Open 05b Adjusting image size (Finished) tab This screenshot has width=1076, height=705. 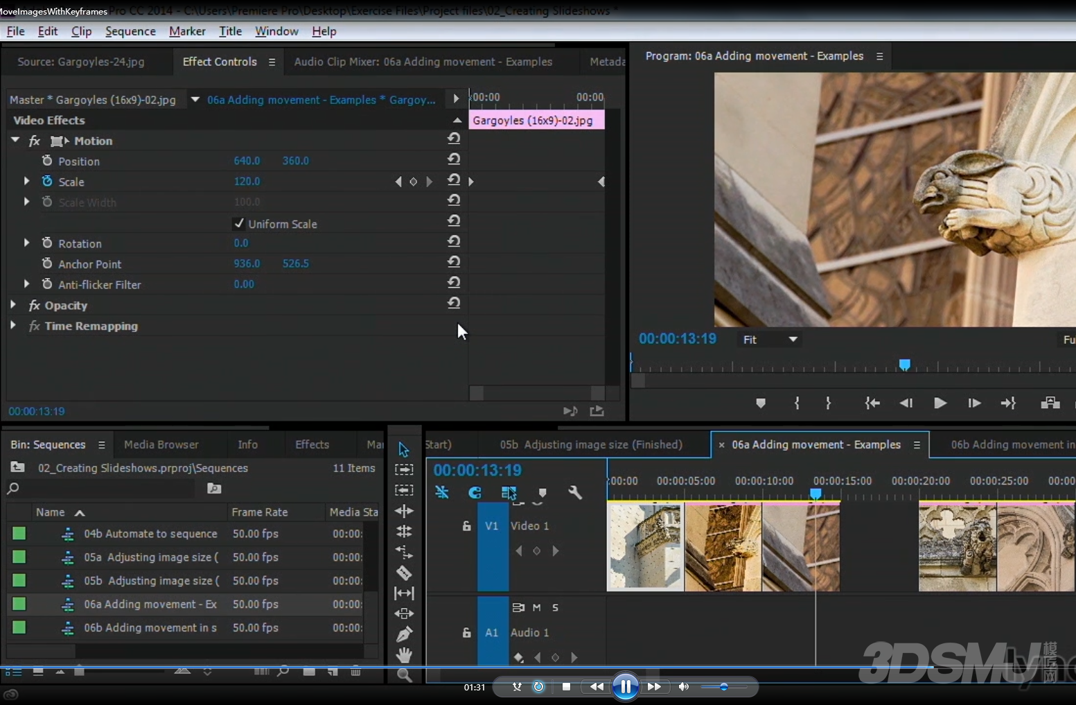pos(591,444)
